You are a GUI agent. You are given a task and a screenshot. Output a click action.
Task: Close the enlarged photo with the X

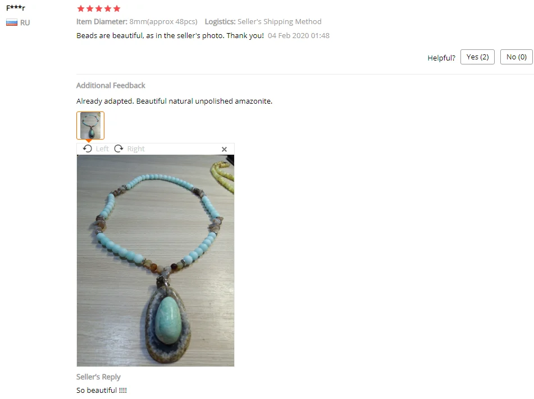[224, 149]
